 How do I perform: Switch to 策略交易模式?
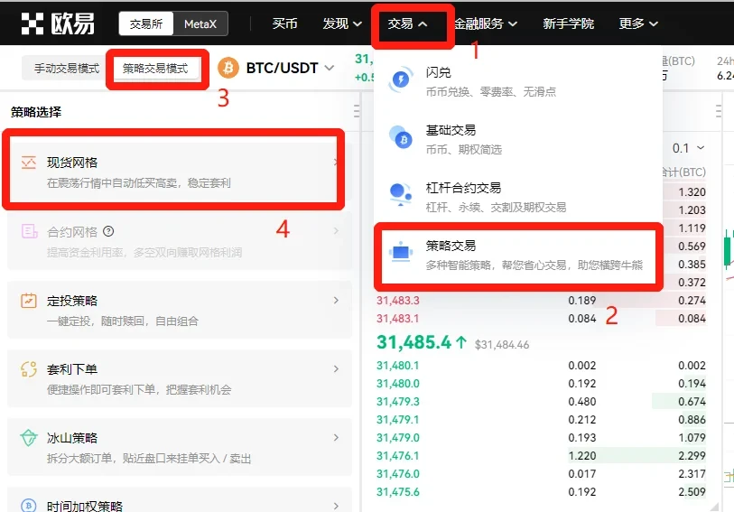click(x=155, y=69)
